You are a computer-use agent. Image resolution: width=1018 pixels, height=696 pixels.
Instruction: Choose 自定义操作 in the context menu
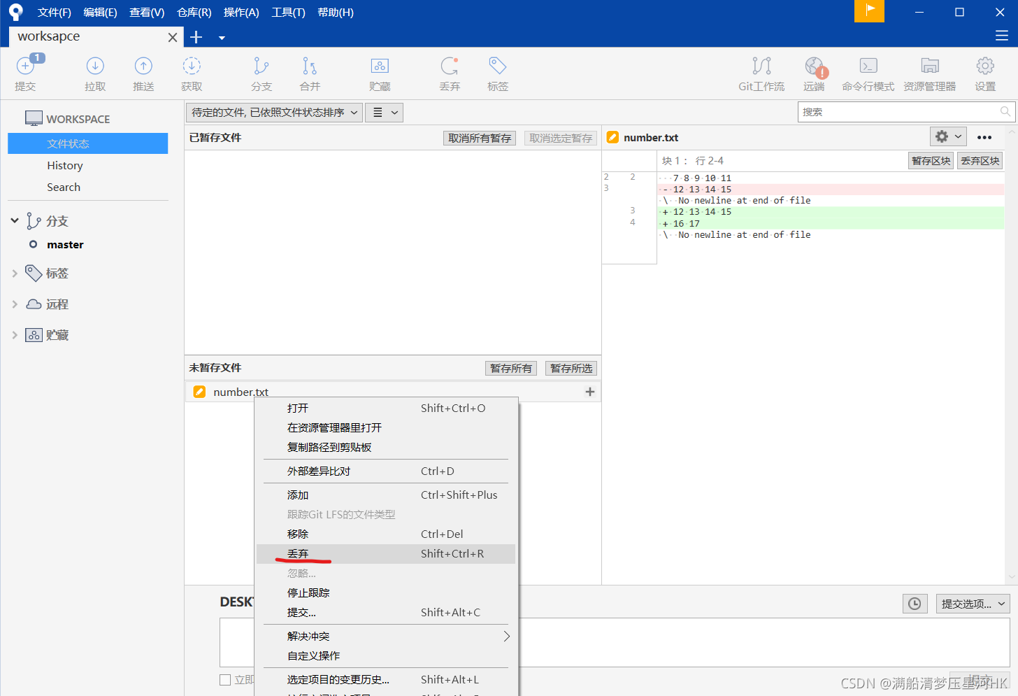[386, 655]
